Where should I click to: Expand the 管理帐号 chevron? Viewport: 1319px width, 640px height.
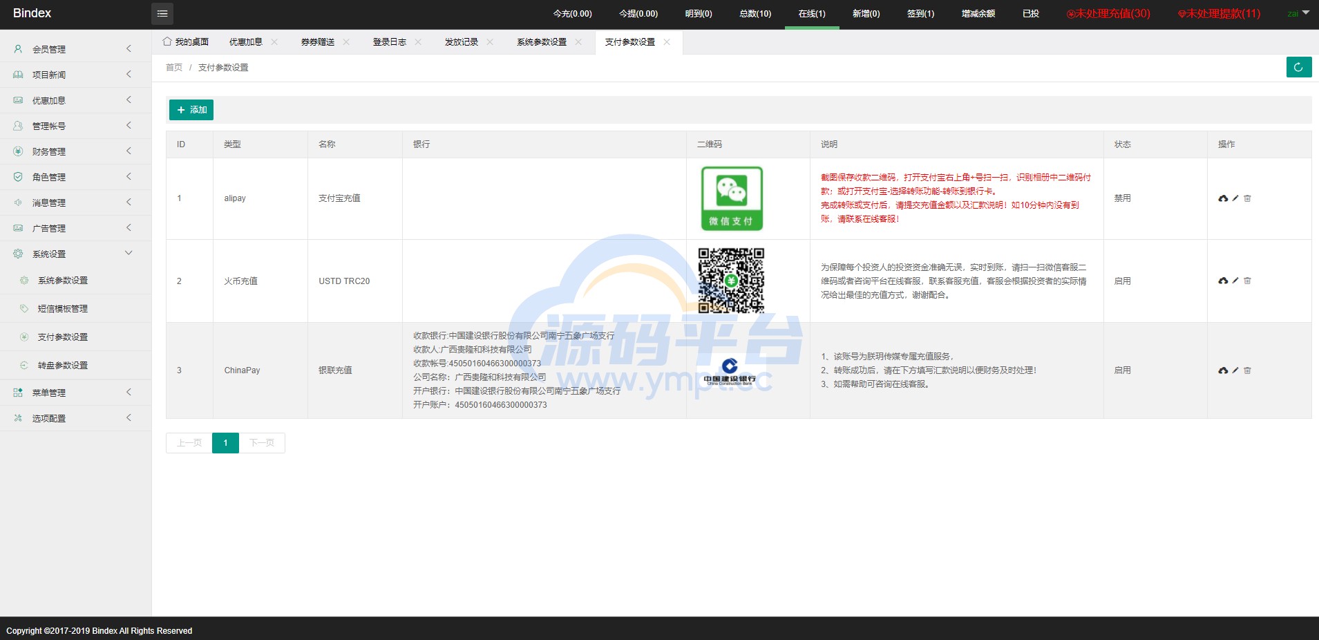pos(129,125)
